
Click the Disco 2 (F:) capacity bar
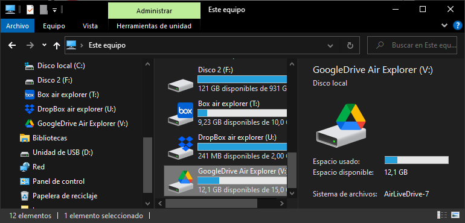coord(242,79)
